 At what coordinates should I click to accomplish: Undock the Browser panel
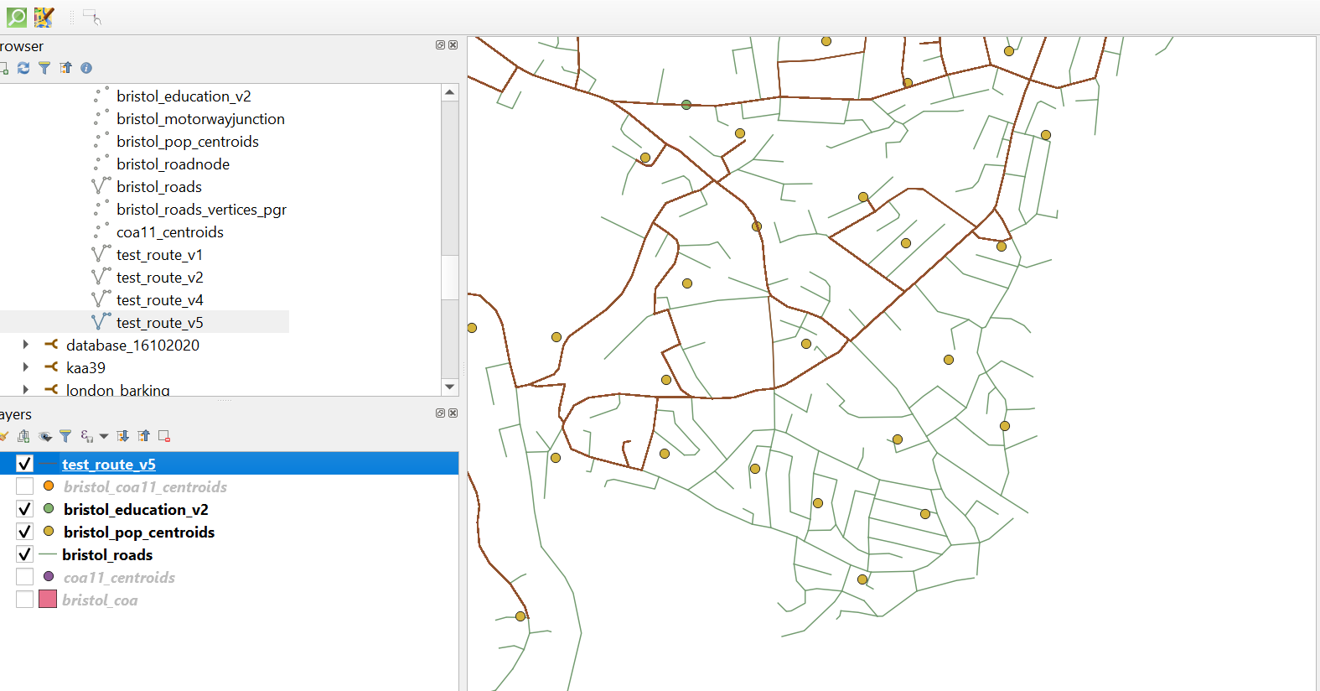pos(440,45)
